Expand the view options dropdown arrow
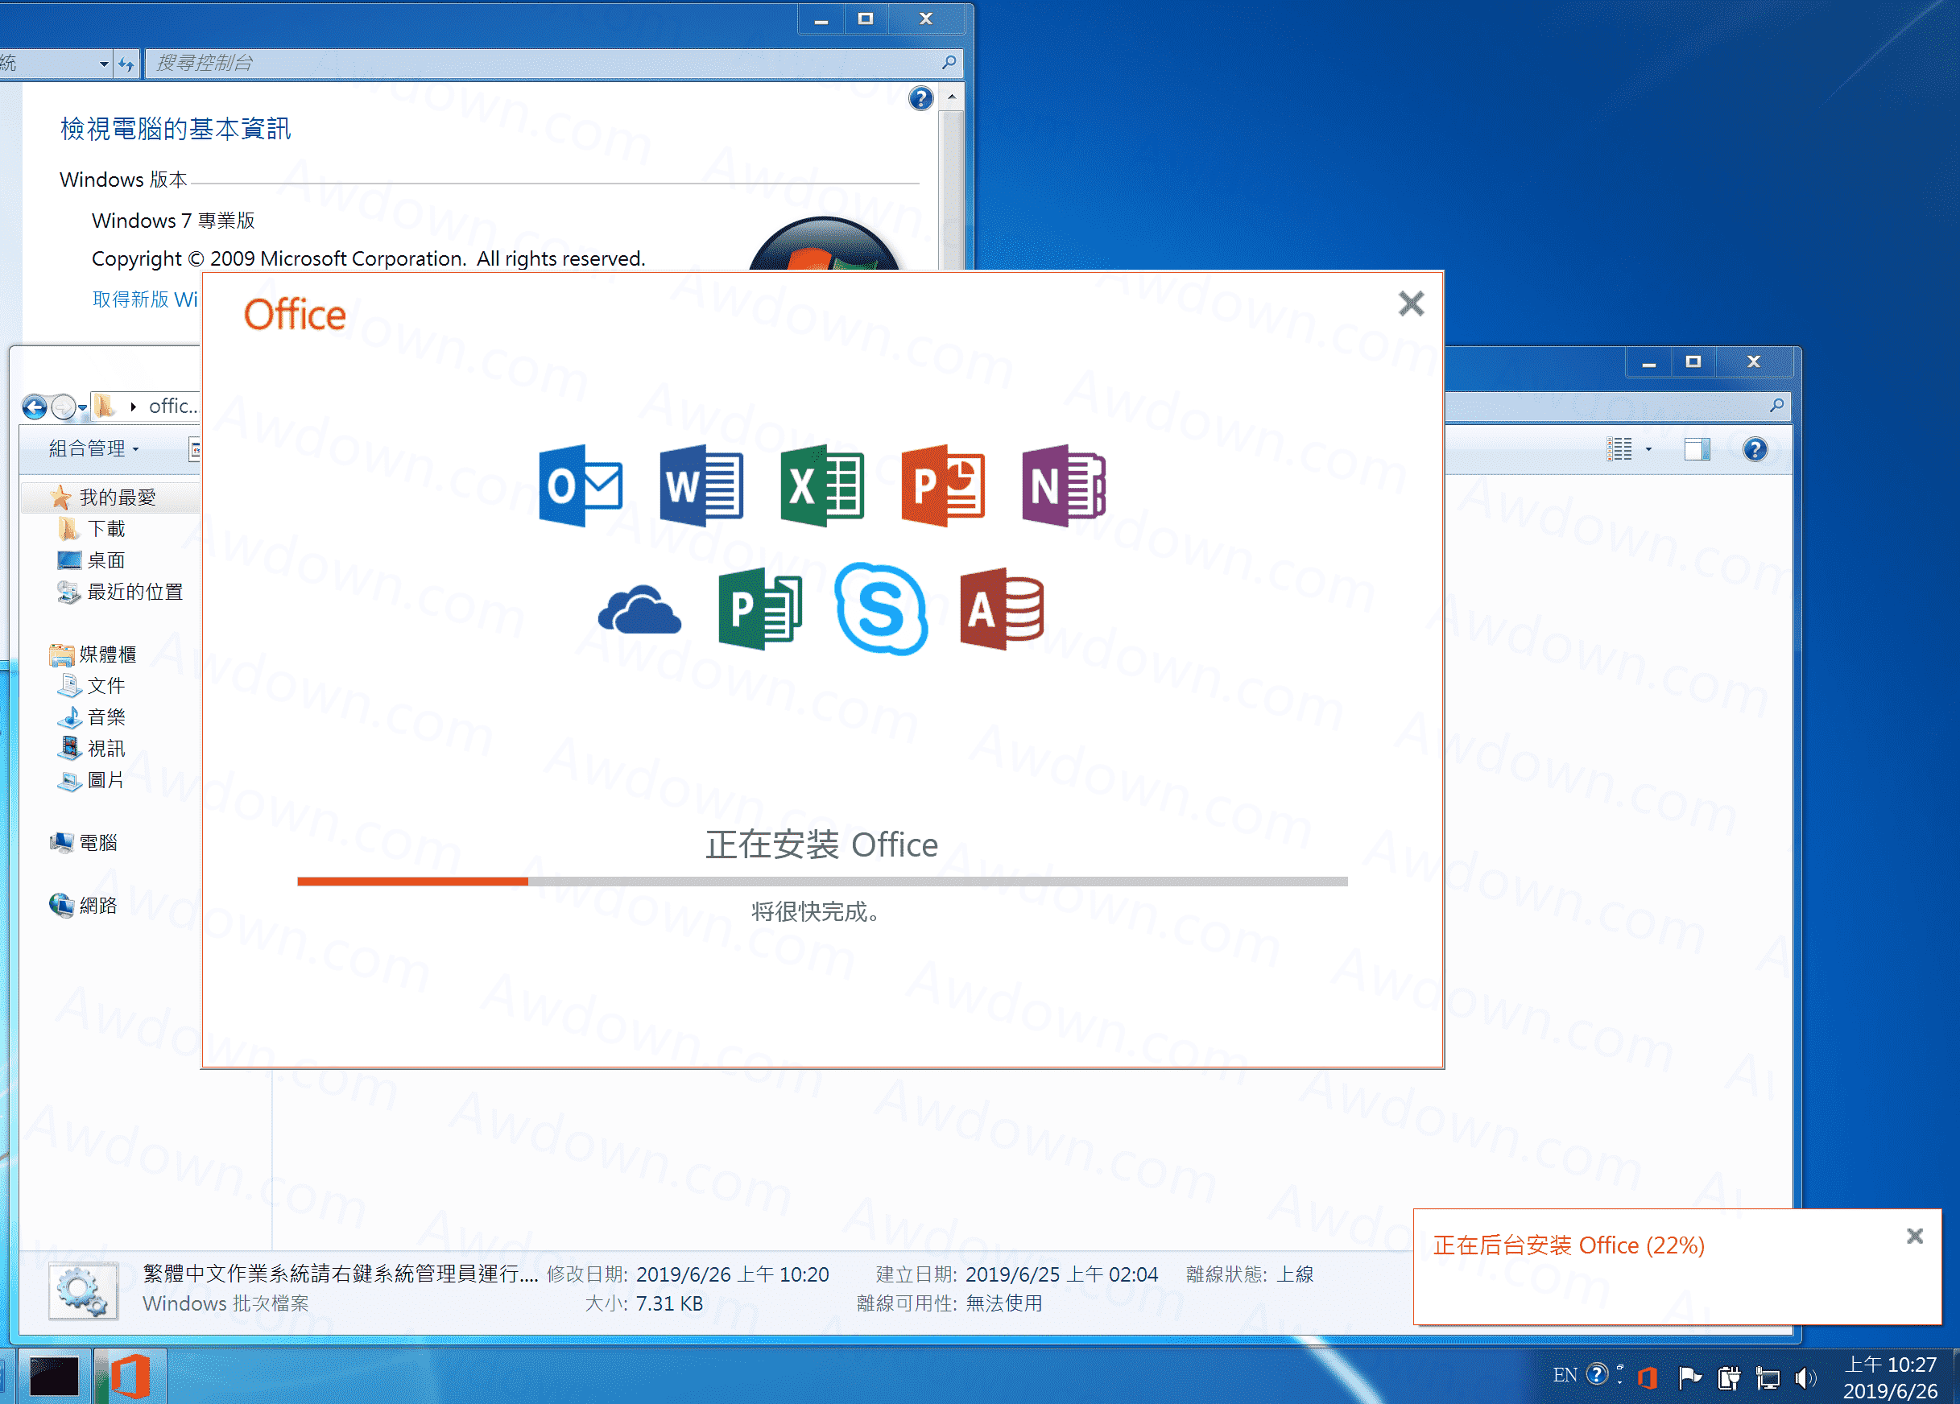 point(1648,449)
